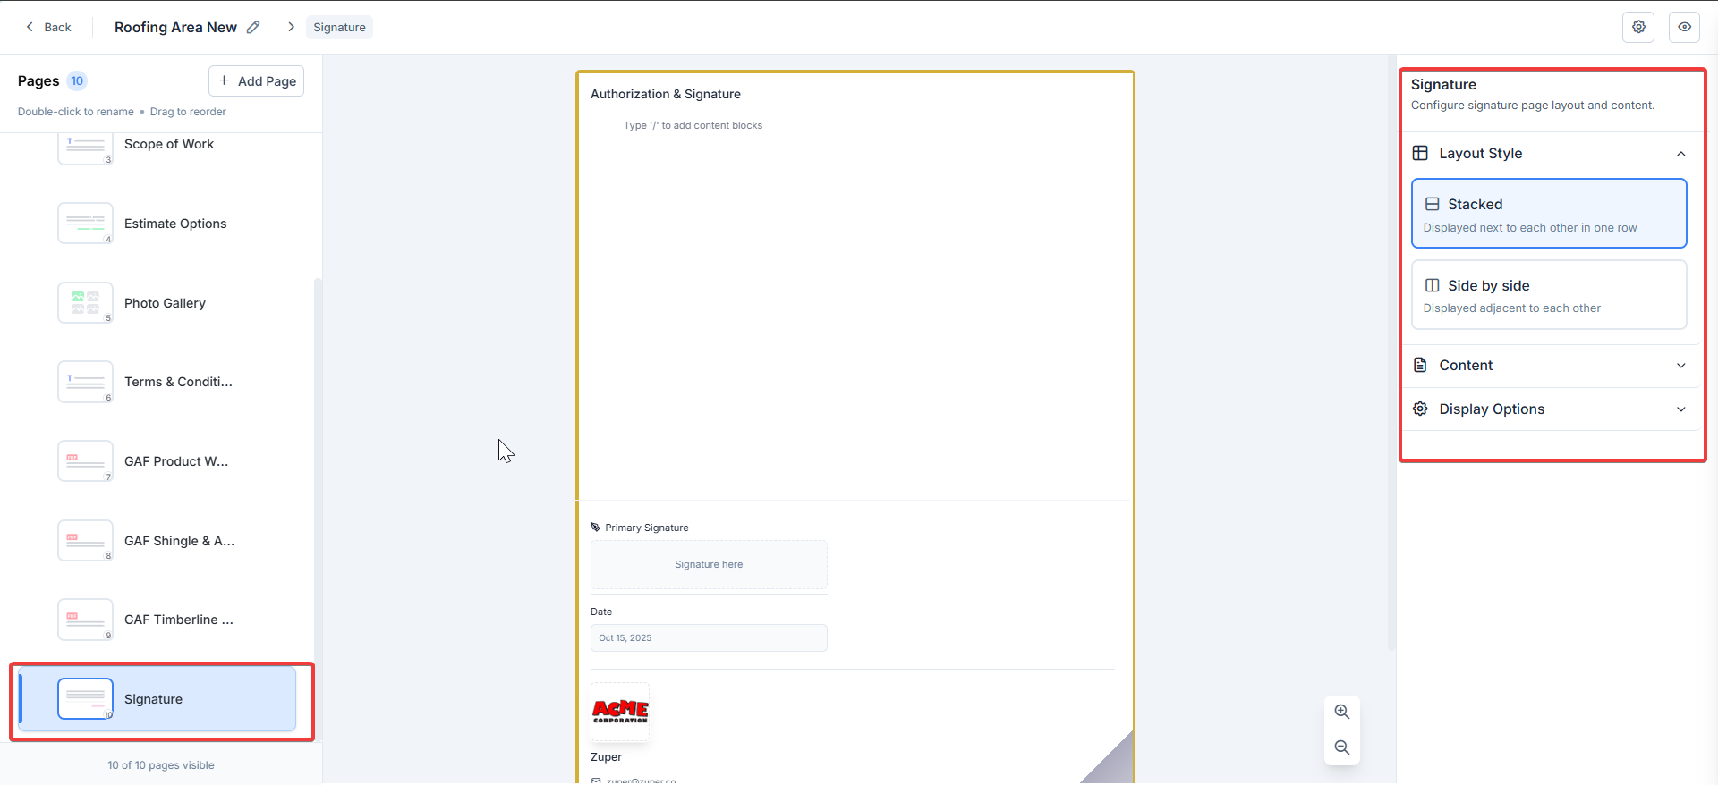Click the Back button
The width and height of the screenshot is (1718, 785).
[48, 27]
